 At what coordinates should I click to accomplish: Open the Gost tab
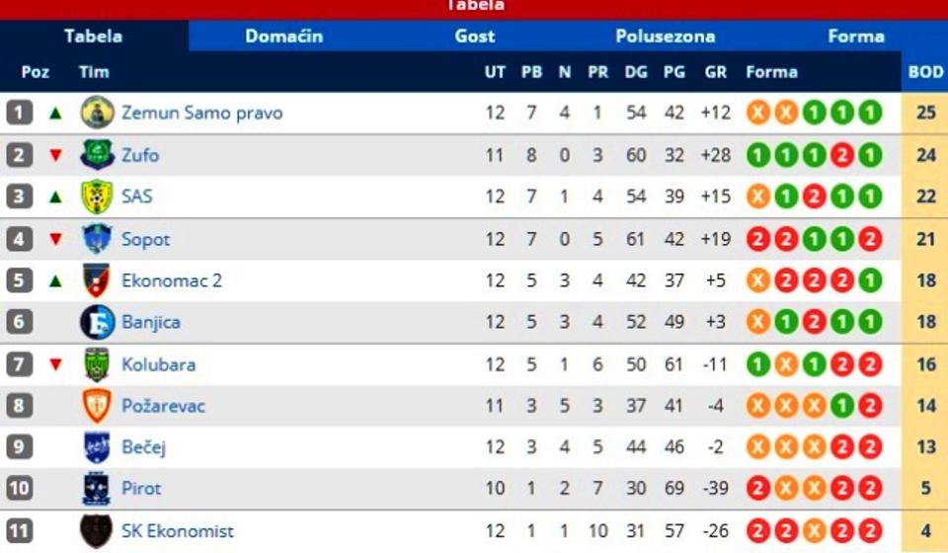(475, 37)
